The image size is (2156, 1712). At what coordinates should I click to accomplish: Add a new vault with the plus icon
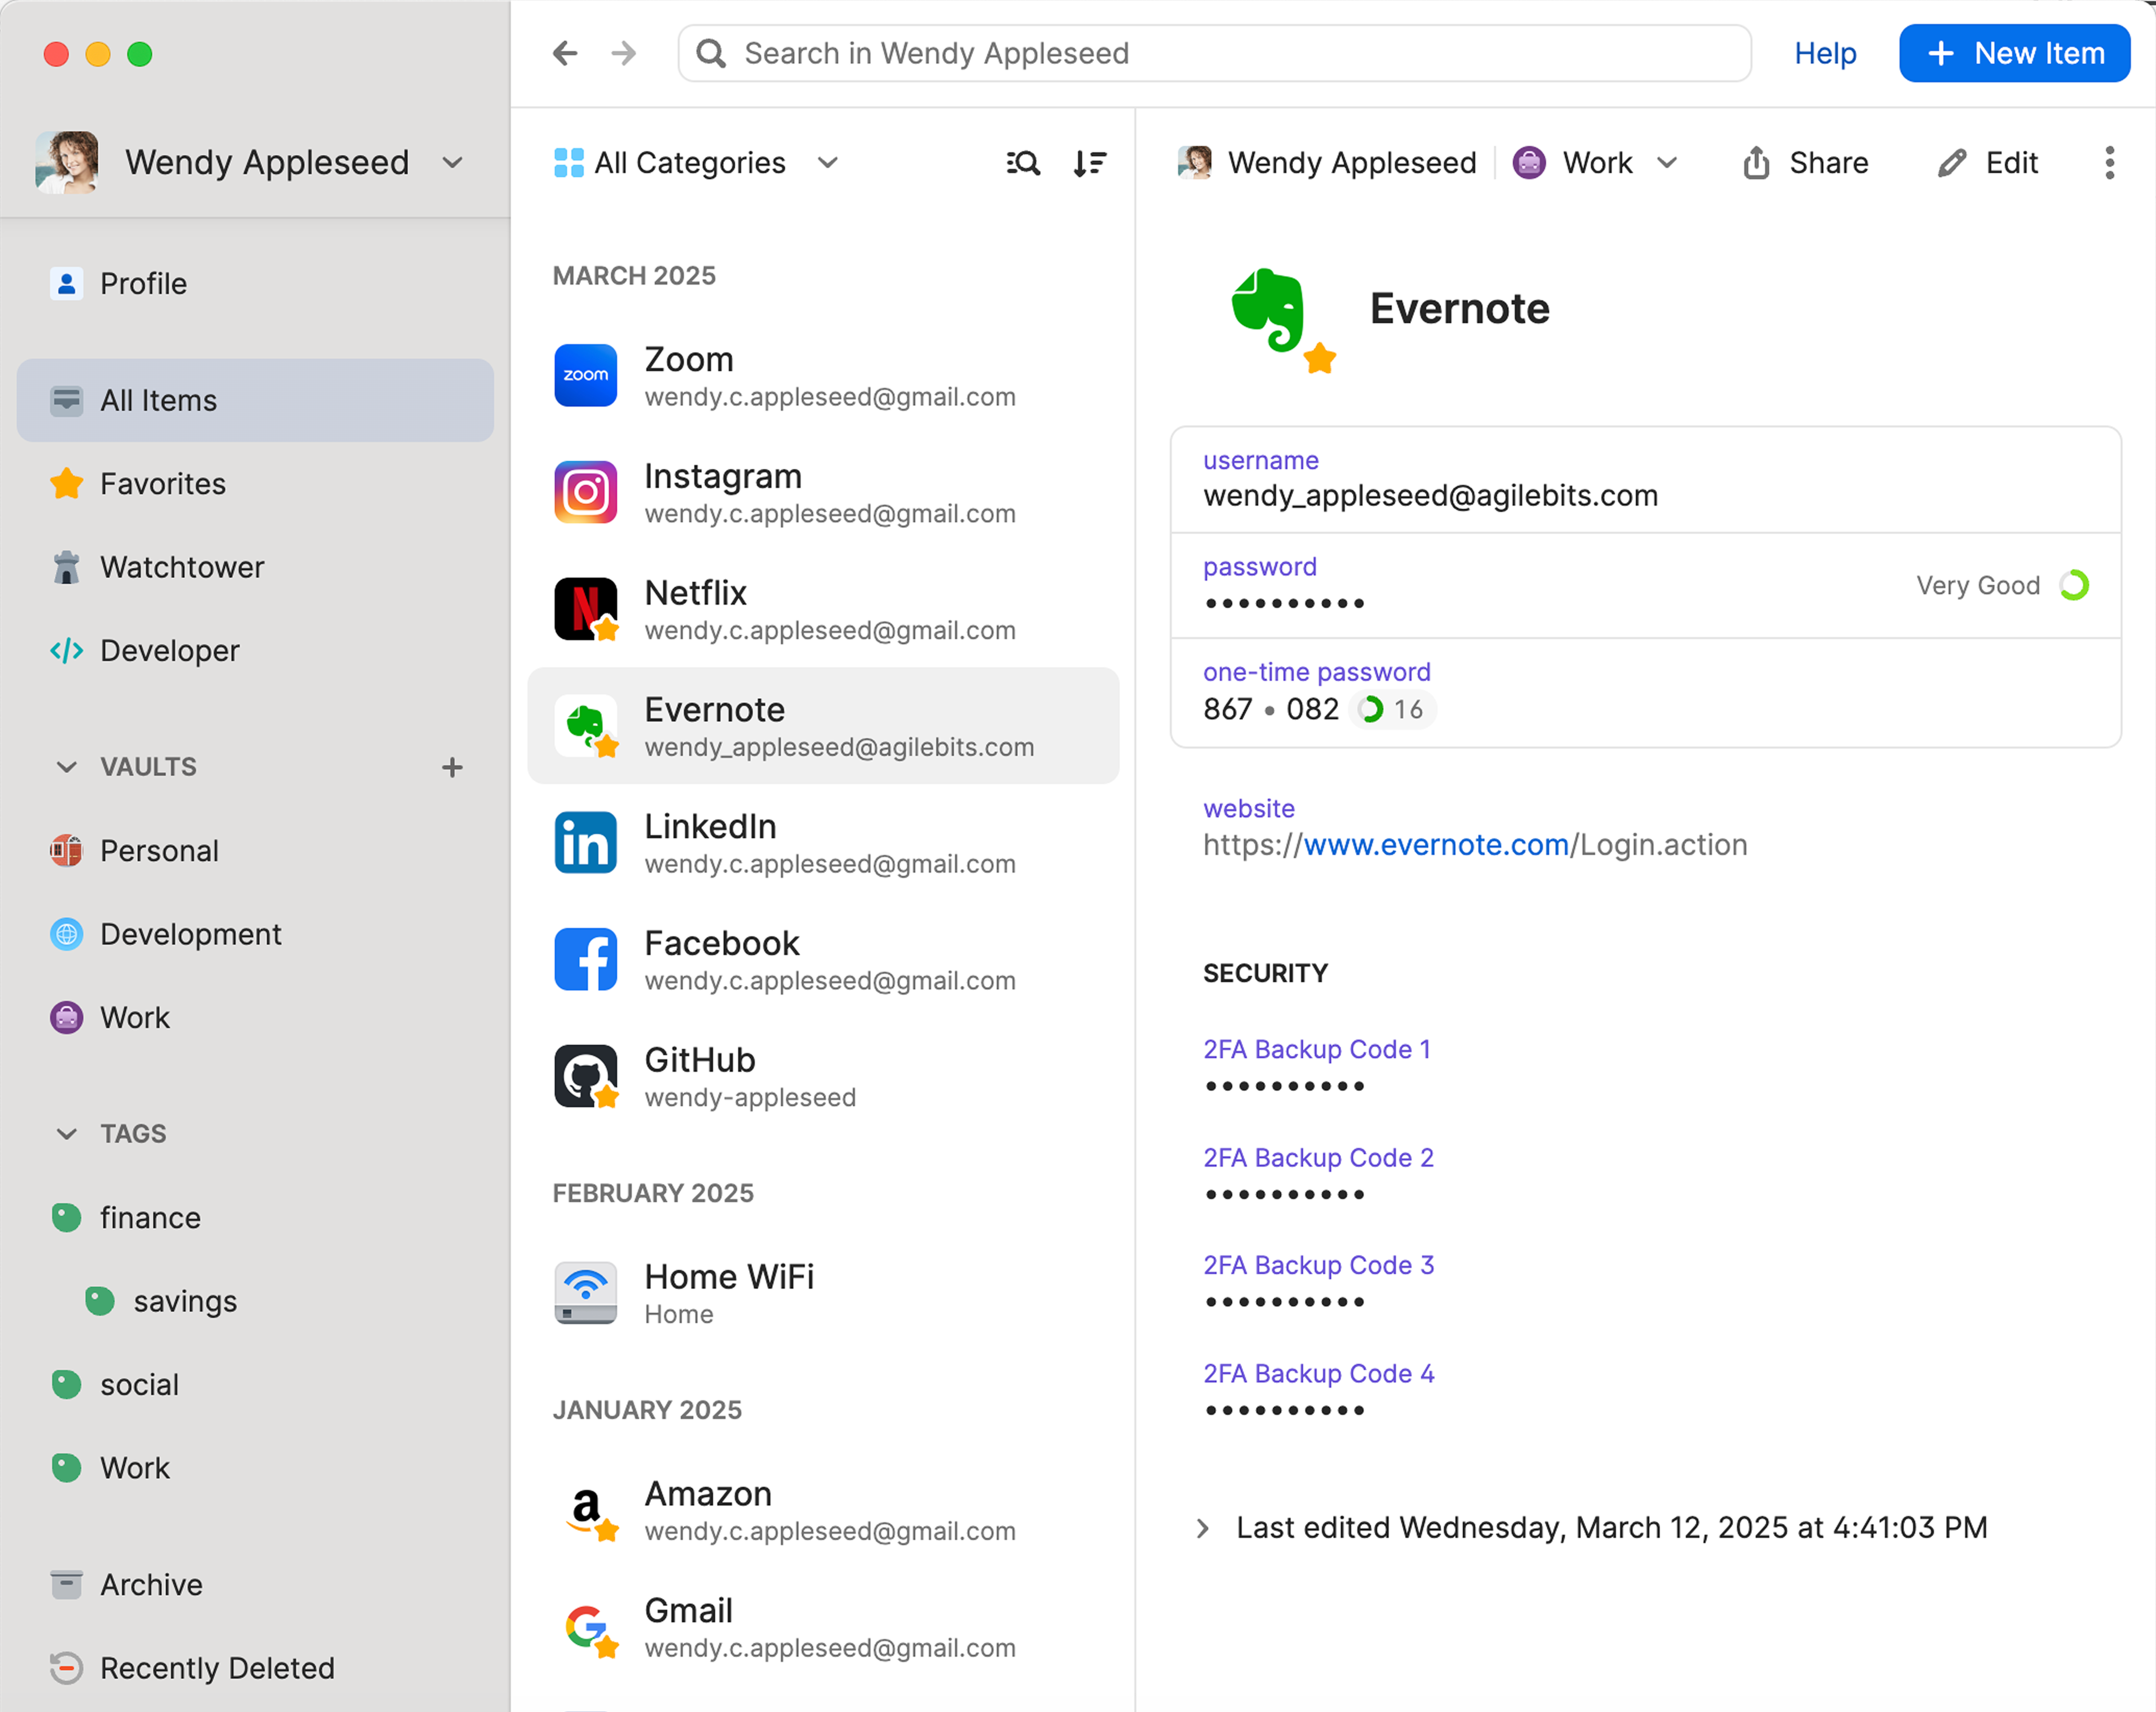[452, 767]
